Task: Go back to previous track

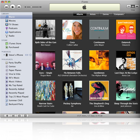Action: pos(6,7)
